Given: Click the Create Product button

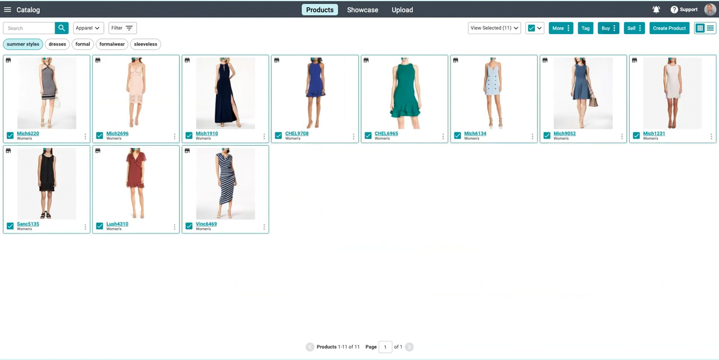Looking at the screenshot, I should (x=669, y=28).
